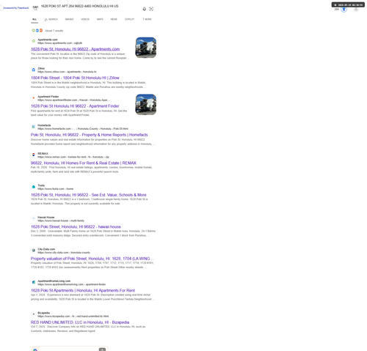Click the apartmentfinder.com URL breadcrumb
The height and width of the screenshot is (351, 367).
pyautogui.click(x=73, y=100)
